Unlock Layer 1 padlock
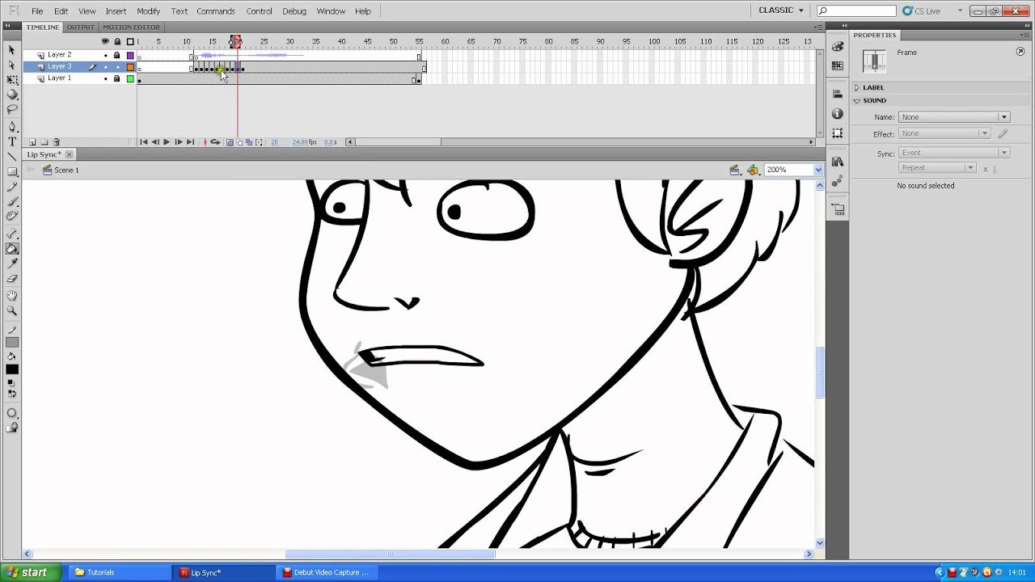Viewport: 1035px width, 582px height. click(116, 78)
